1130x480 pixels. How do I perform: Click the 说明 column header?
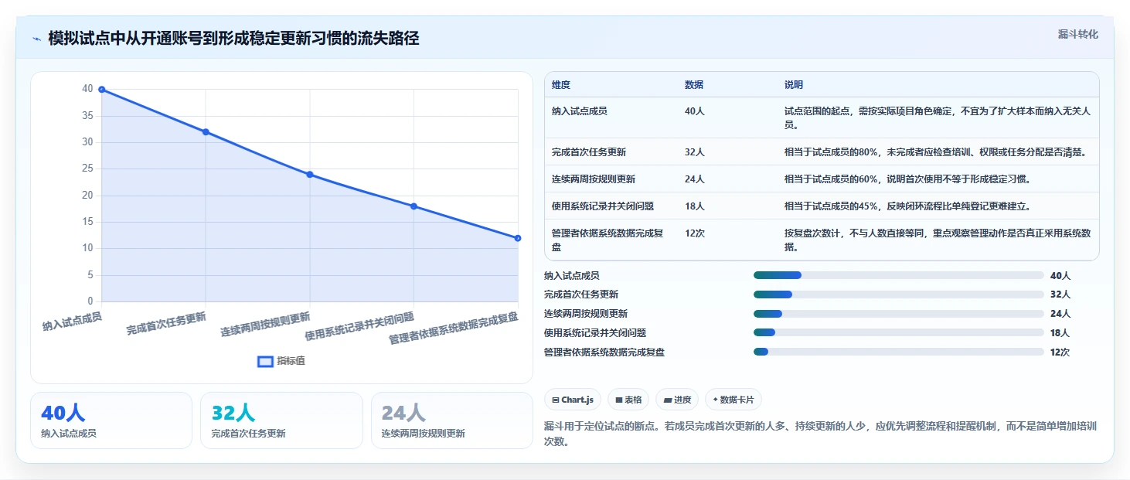point(794,85)
